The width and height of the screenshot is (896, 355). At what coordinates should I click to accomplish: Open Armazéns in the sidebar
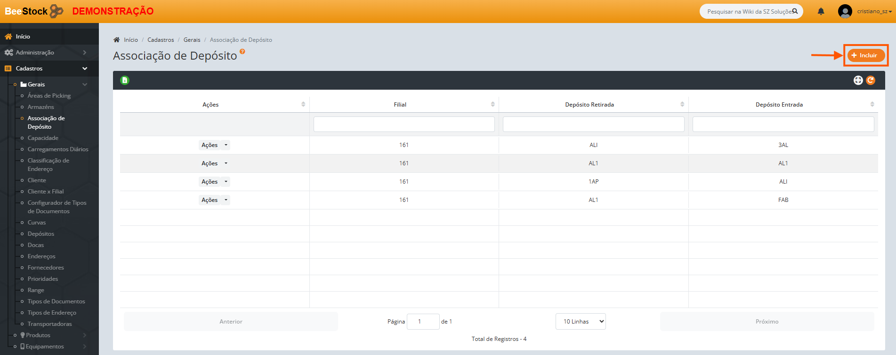click(x=40, y=107)
